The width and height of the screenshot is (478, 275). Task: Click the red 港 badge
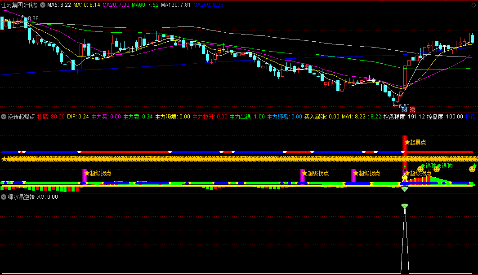[412, 109]
